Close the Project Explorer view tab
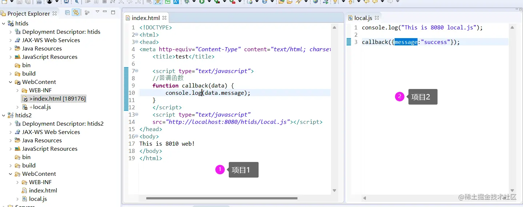The width and height of the screenshot is (523, 207). (x=55, y=13)
